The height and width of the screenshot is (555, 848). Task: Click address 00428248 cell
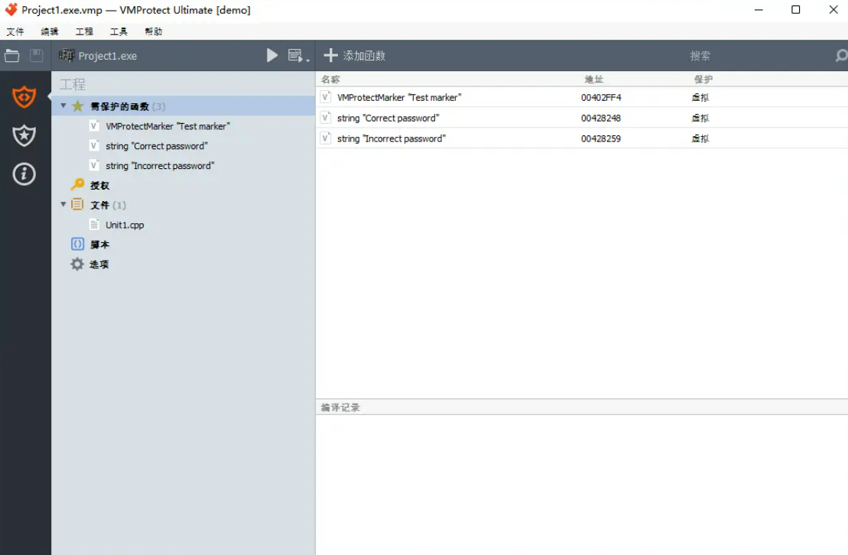tap(601, 118)
